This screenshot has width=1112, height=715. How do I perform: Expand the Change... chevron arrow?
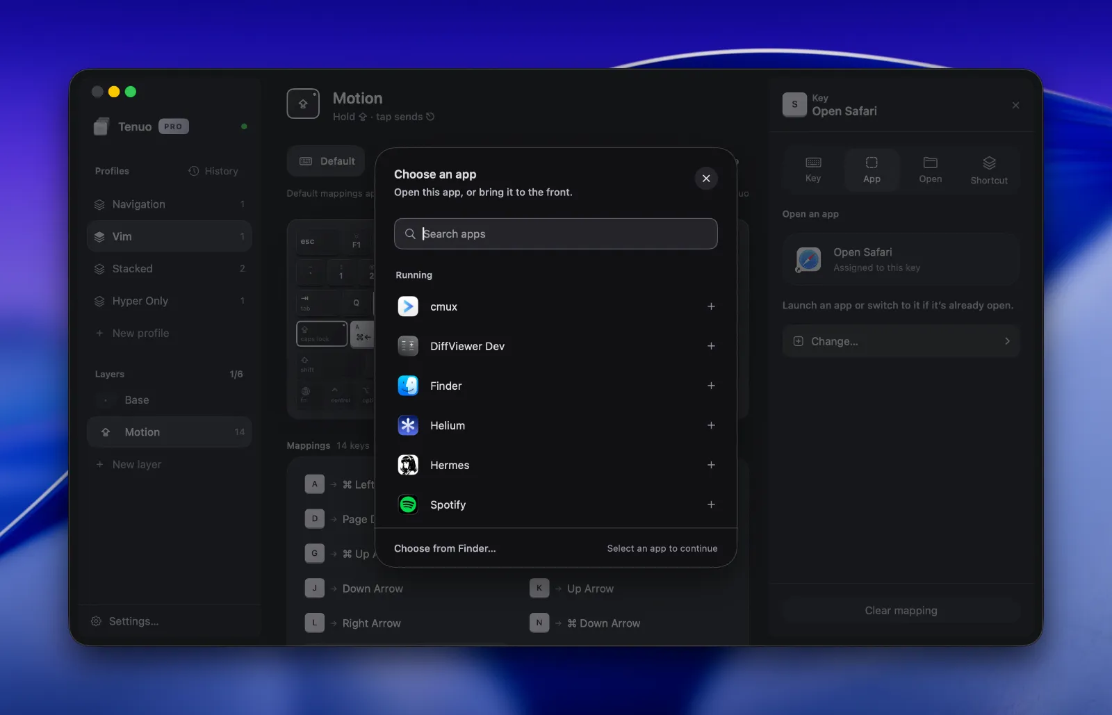point(1007,341)
